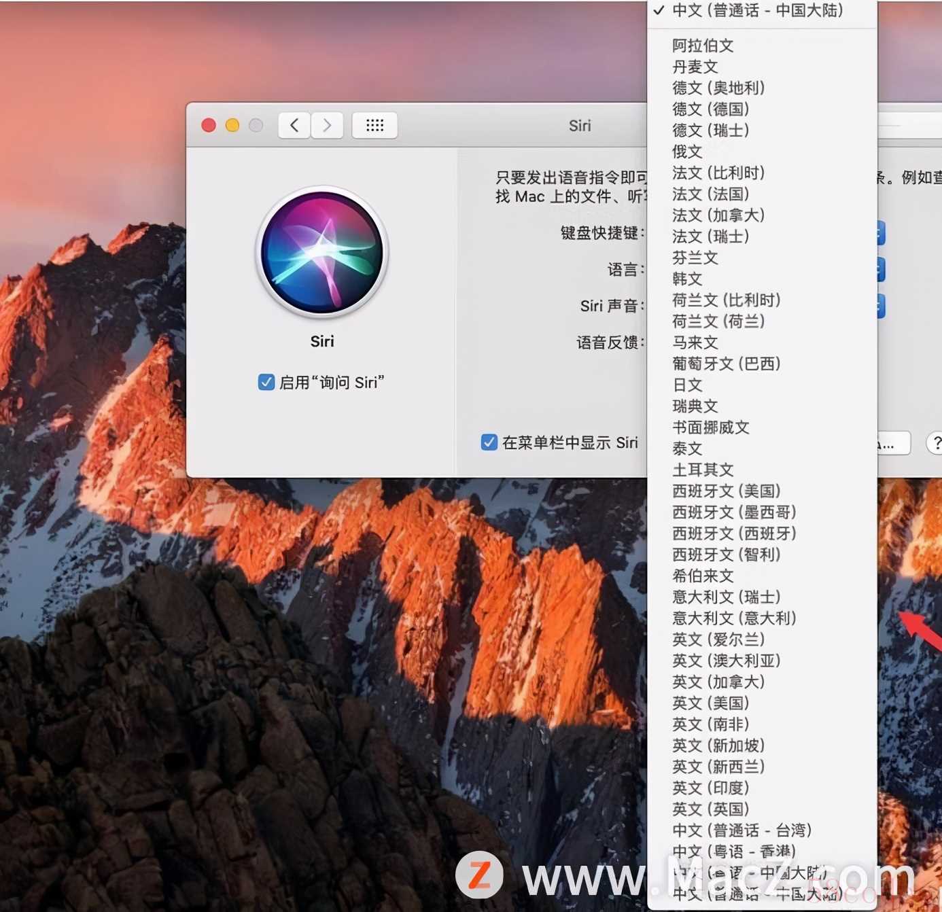Select 法文 (加拿大) language

pos(763,215)
